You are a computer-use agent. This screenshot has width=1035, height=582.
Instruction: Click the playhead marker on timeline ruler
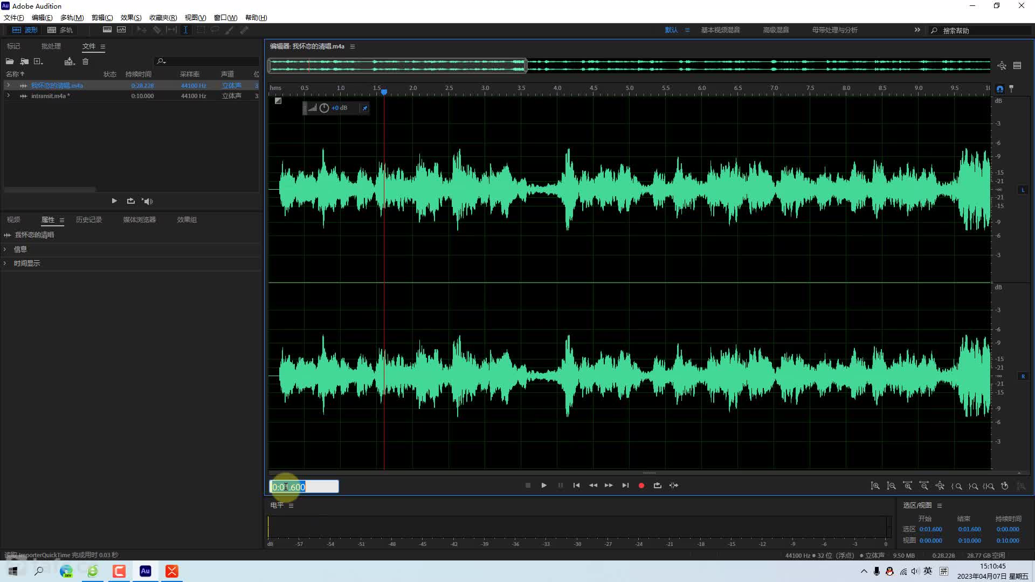point(384,92)
